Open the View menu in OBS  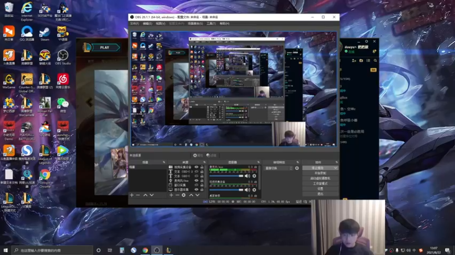tap(160, 23)
